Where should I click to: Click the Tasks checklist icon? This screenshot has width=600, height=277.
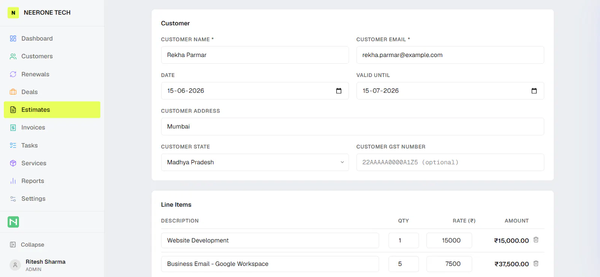coord(13,145)
